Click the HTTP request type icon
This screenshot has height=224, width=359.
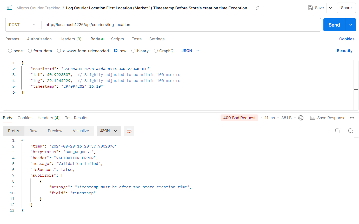pyautogui.click(x=9, y=8)
